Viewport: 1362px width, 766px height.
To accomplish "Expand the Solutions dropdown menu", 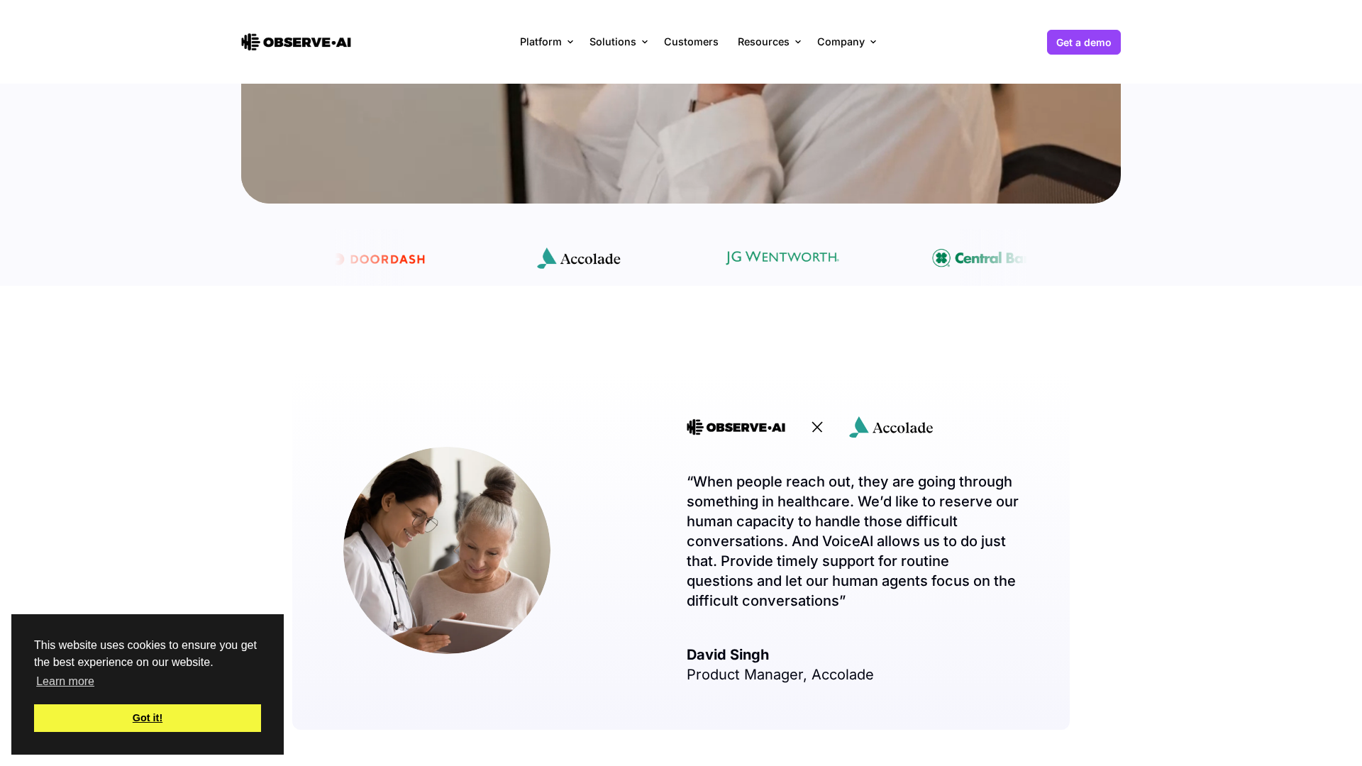I will click(618, 42).
